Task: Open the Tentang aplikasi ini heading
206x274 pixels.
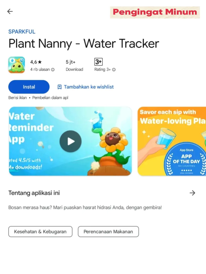Action: point(34,193)
